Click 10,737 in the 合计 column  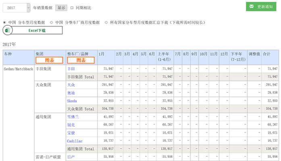pyautogui.click(x=273, y=140)
